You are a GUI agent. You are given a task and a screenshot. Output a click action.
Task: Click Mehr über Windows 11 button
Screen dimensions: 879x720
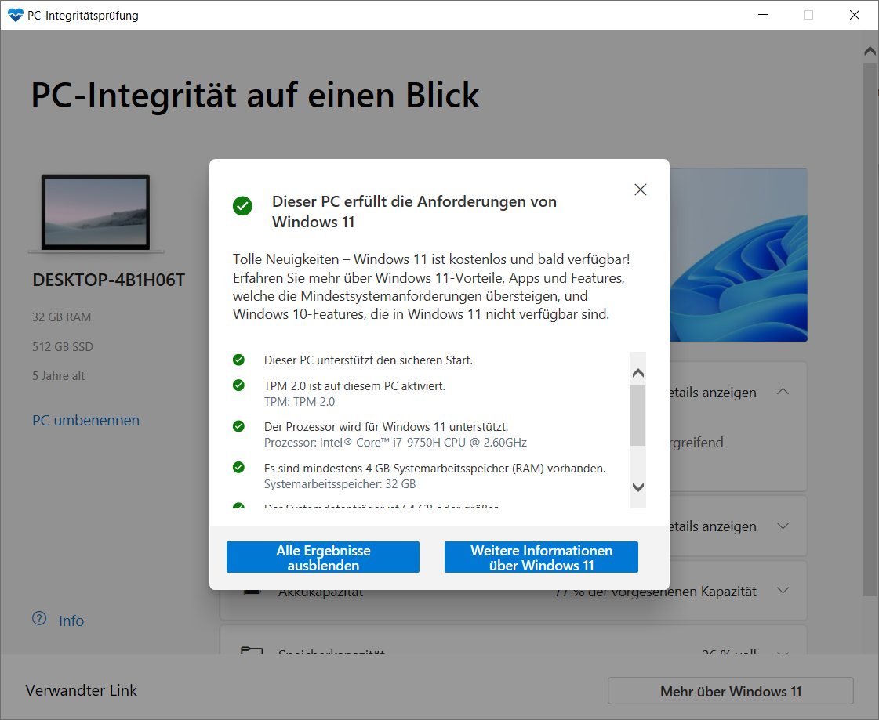[731, 692]
